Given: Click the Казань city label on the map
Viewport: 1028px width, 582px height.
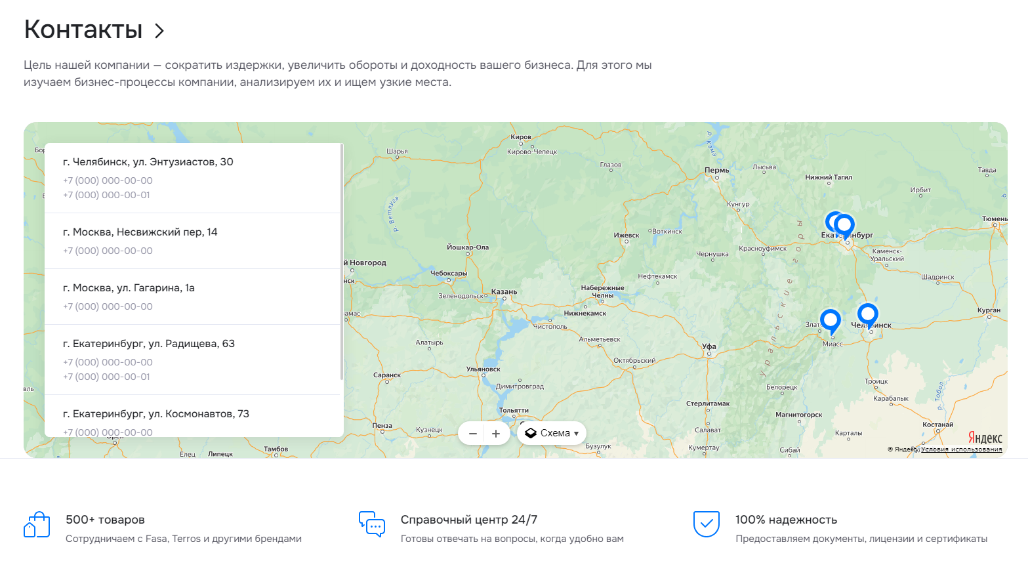Looking at the screenshot, I should [504, 292].
